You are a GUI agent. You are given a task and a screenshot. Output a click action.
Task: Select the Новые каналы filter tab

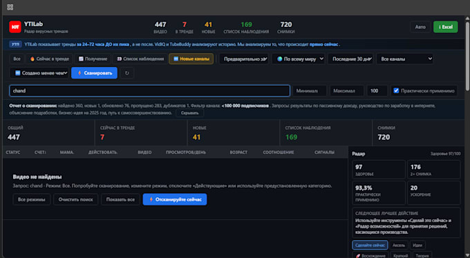click(191, 59)
